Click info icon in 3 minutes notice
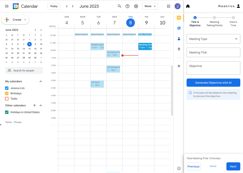The width and height of the screenshot is (243, 173). 190,93
